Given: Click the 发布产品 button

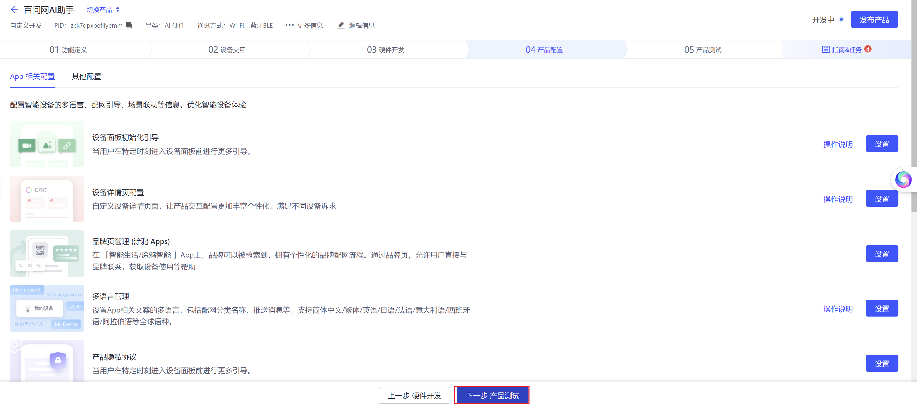Looking at the screenshot, I should (x=874, y=20).
